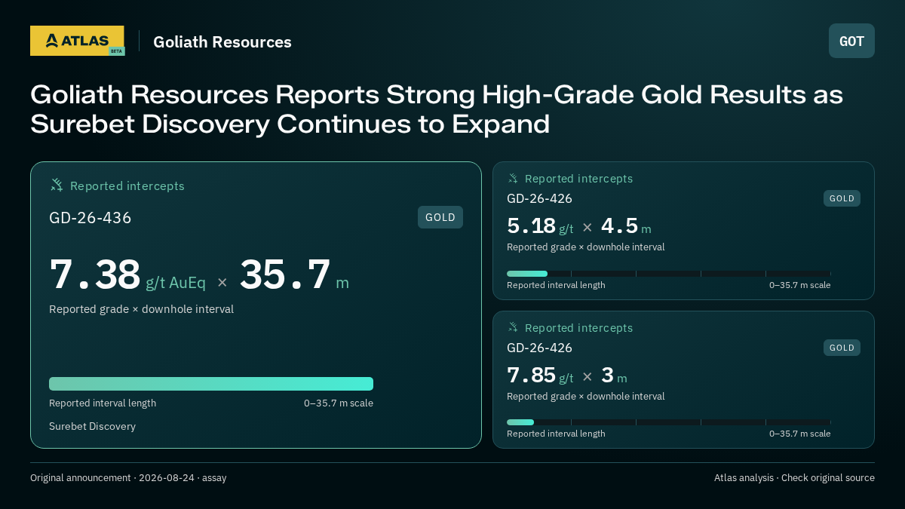Screen dimensions: 905x509
Task: Click the drill icon above 5.18 g/t intercept
Action: pyautogui.click(x=513, y=178)
